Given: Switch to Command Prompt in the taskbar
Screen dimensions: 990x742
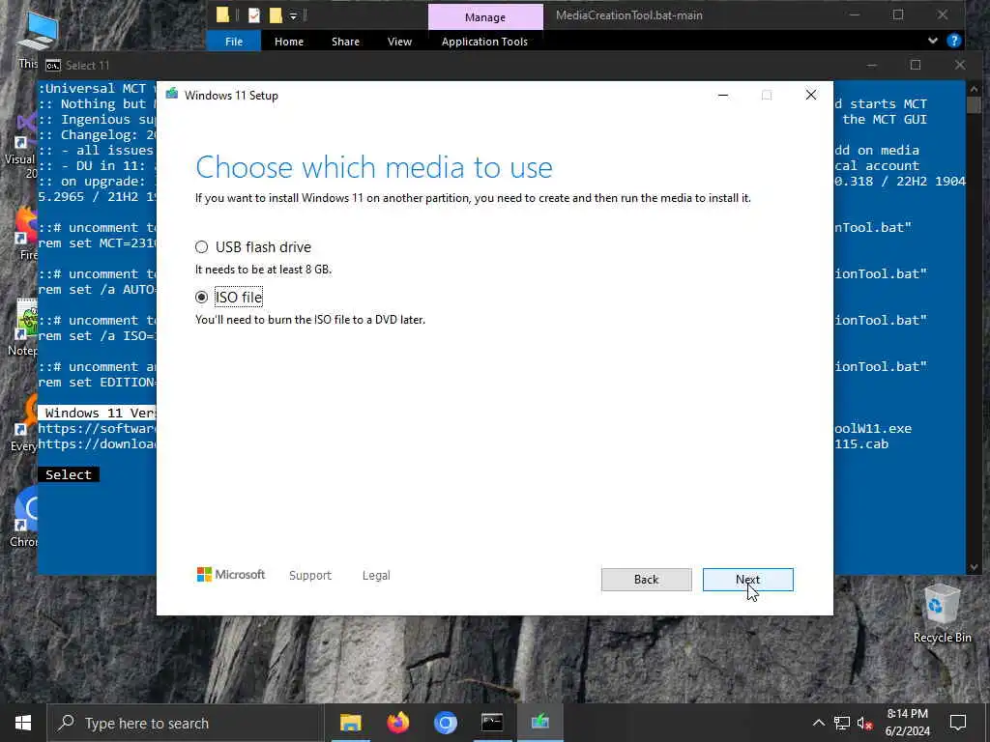Looking at the screenshot, I should pos(492,723).
